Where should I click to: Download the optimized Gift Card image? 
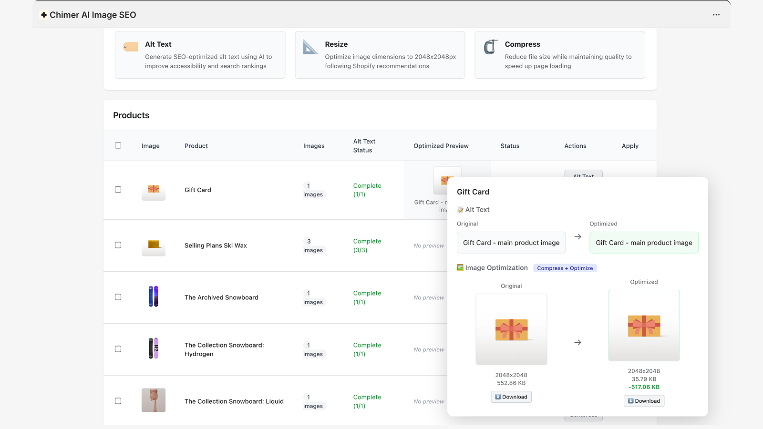click(644, 401)
